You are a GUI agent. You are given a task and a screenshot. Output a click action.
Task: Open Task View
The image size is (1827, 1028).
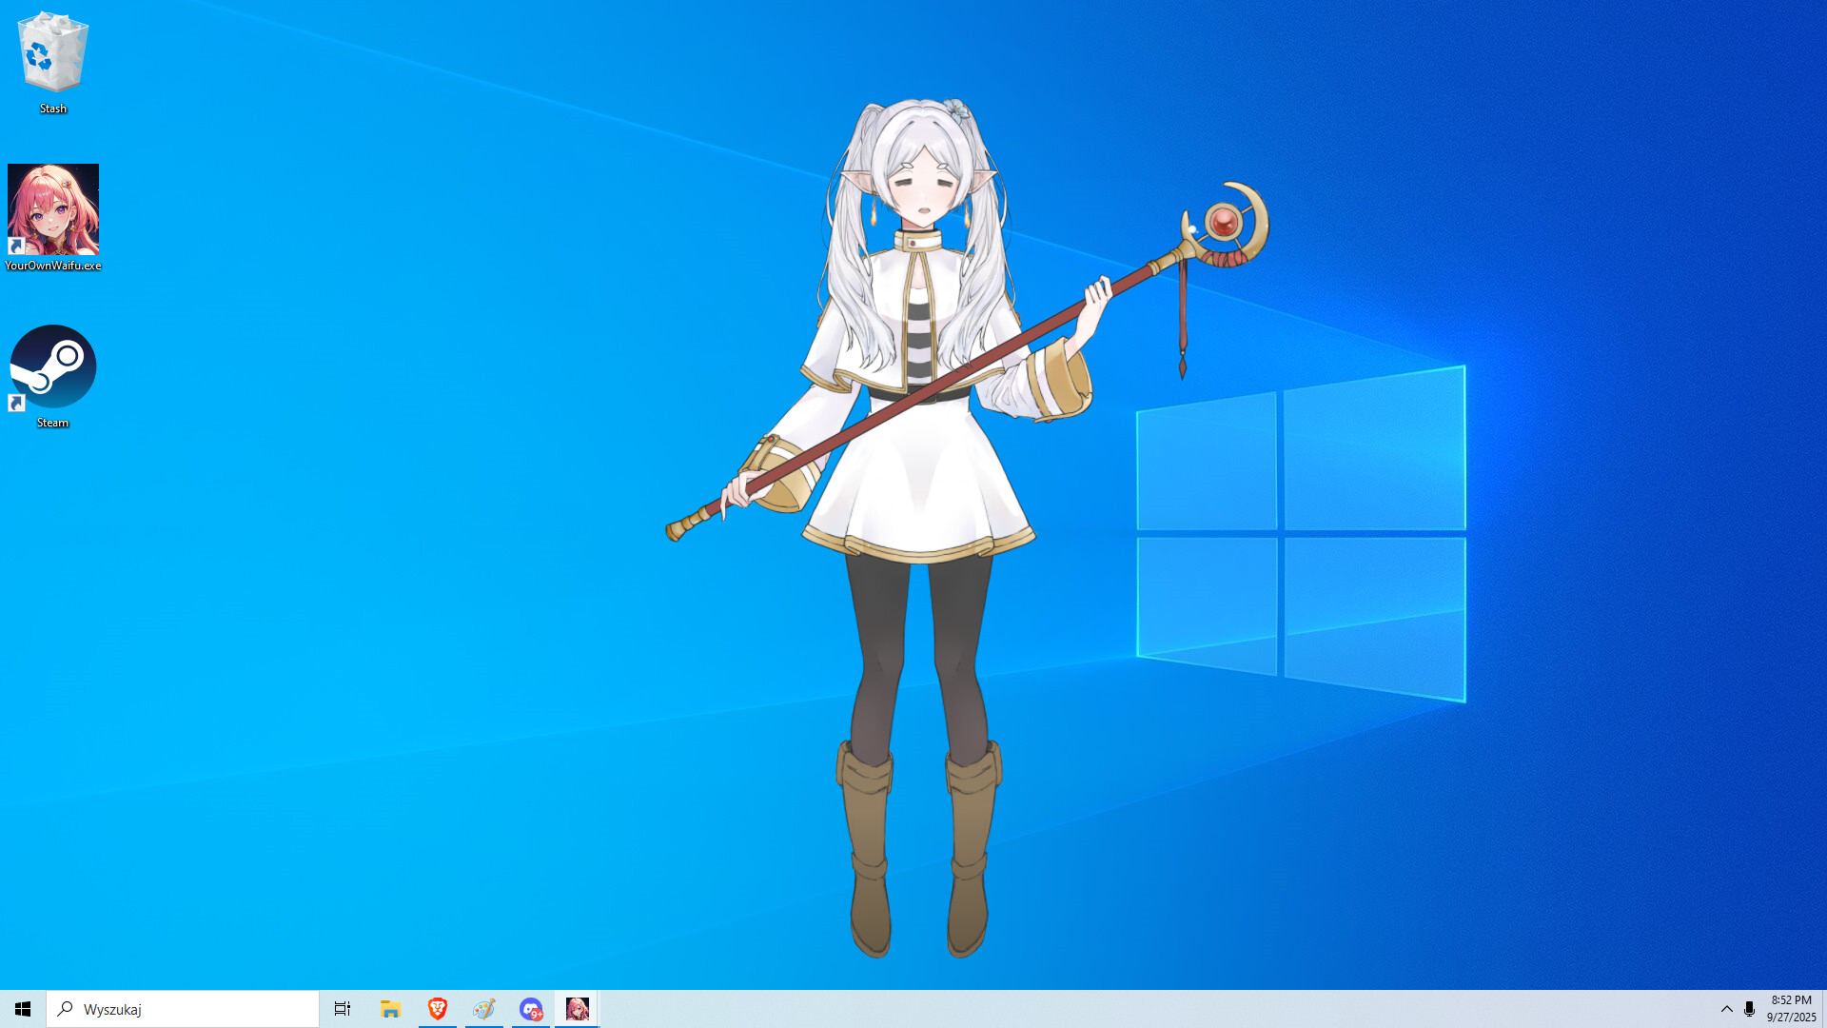coord(342,1008)
